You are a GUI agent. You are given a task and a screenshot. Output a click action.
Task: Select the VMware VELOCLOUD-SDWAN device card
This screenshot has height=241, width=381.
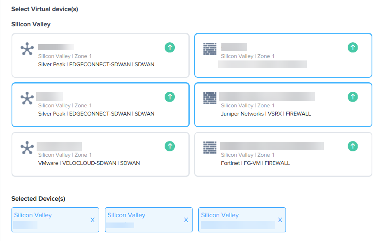(x=100, y=155)
